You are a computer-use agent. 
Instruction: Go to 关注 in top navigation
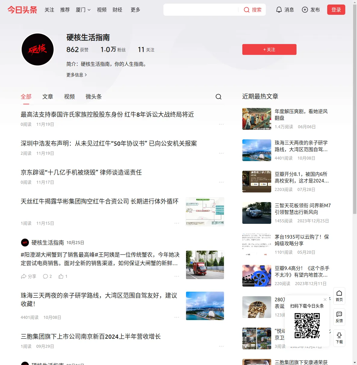[x=49, y=10]
